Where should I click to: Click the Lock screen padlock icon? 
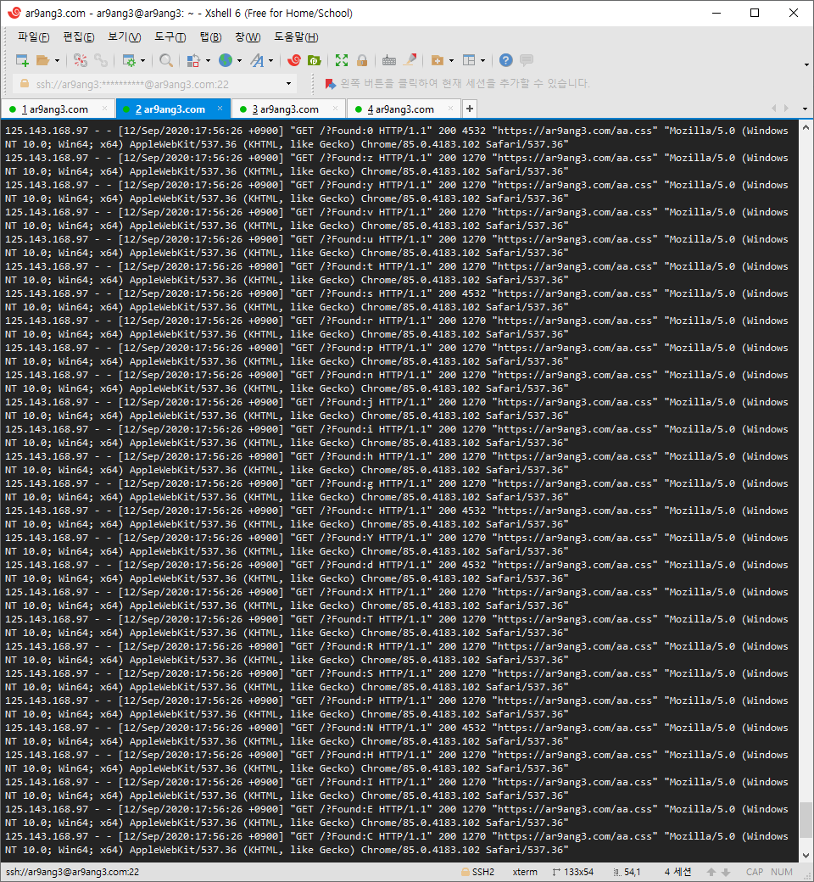point(362,60)
